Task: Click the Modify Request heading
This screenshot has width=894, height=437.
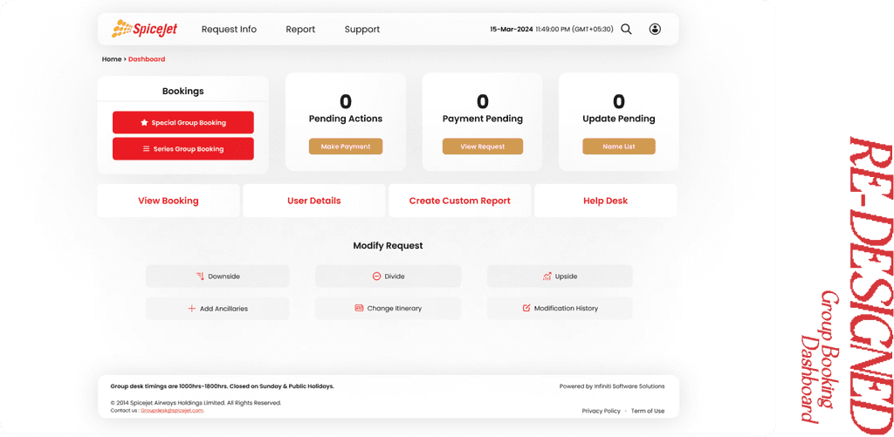Action: (388, 246)
